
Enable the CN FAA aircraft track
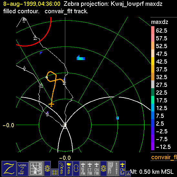point(97,169)
